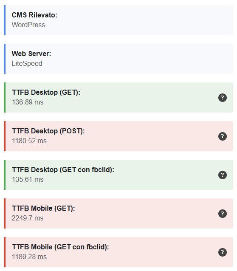Click the TTFB Desktop (GET) label
Screen dimensions: 237x271
click(46, 93)
